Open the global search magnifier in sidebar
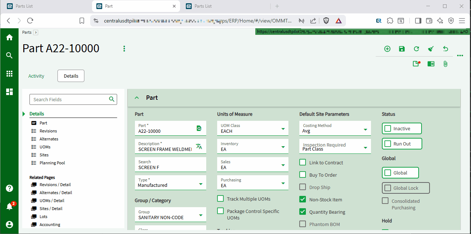 [9, 56]
